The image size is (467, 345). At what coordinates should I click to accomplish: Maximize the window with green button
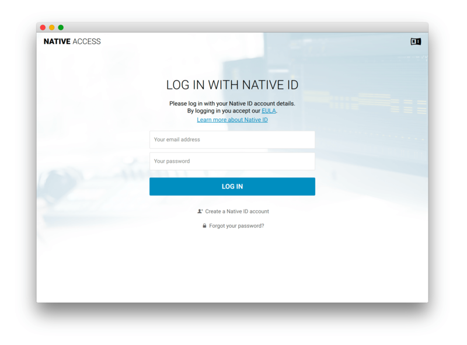[x=61, y=27]
